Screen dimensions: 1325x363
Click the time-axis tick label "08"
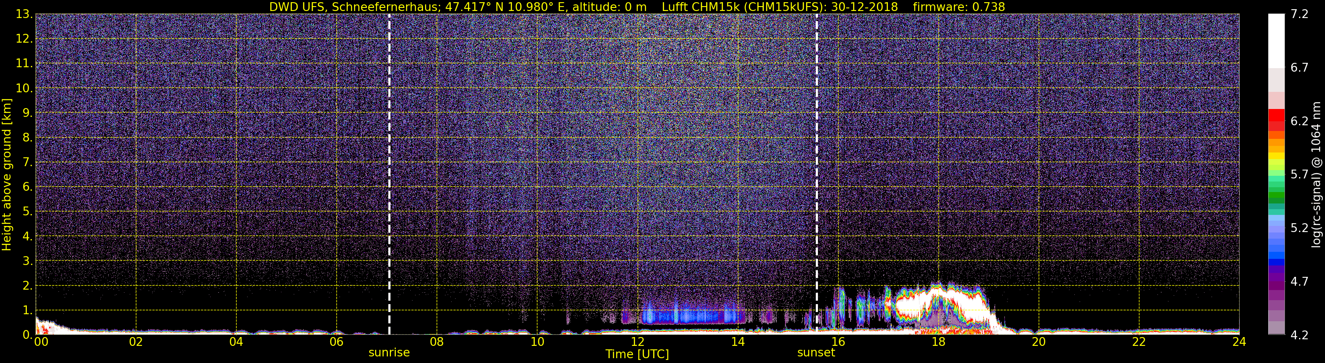click(x=437, y=342)
